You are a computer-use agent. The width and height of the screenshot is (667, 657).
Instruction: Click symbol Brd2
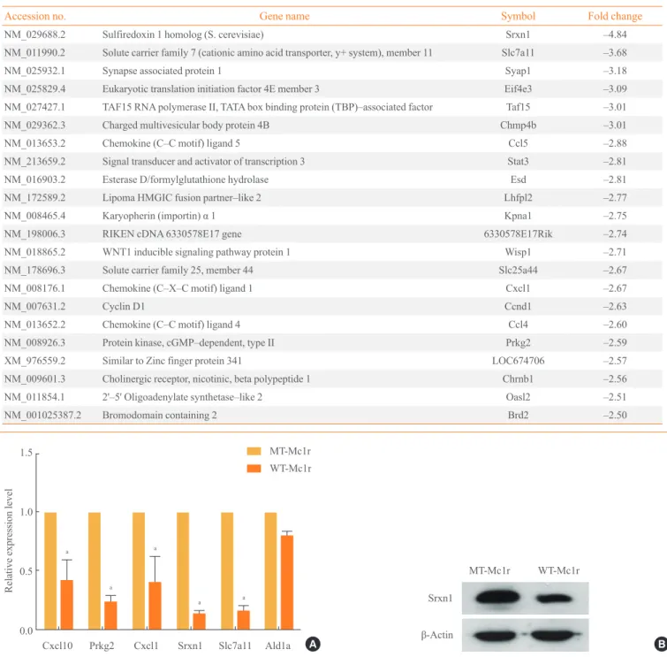pyautogui.click(x=518, y=415)
